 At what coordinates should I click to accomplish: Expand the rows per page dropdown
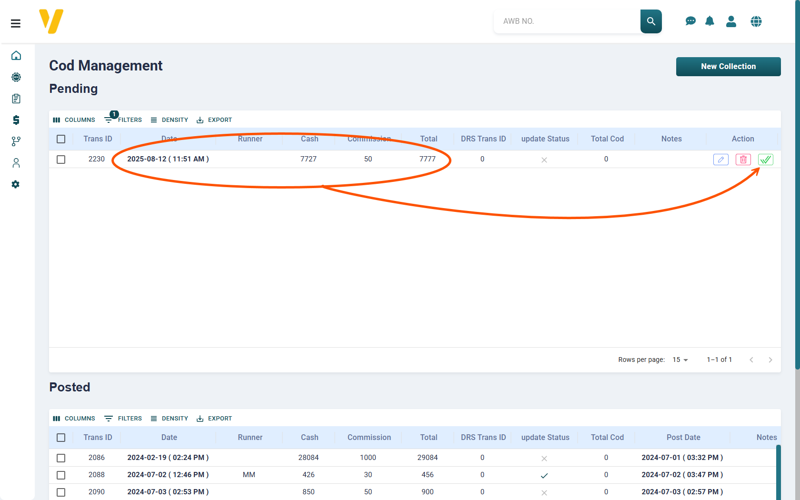(x=680, y=360)
